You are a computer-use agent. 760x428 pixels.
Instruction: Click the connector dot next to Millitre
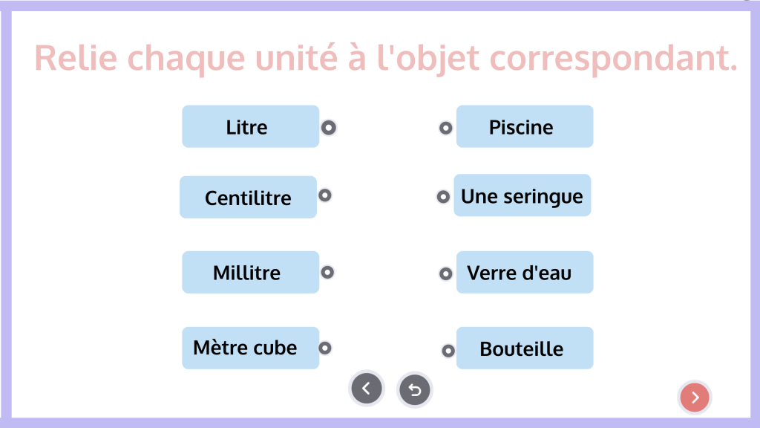(327, 272)
